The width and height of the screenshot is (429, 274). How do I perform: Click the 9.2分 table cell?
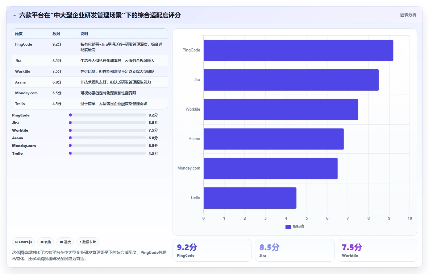pos(57,44)
